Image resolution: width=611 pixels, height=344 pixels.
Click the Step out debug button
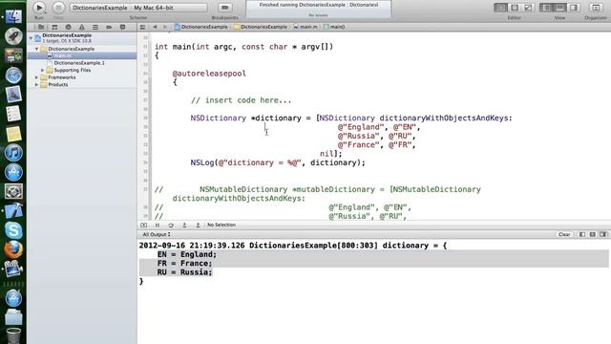[198, 226]
